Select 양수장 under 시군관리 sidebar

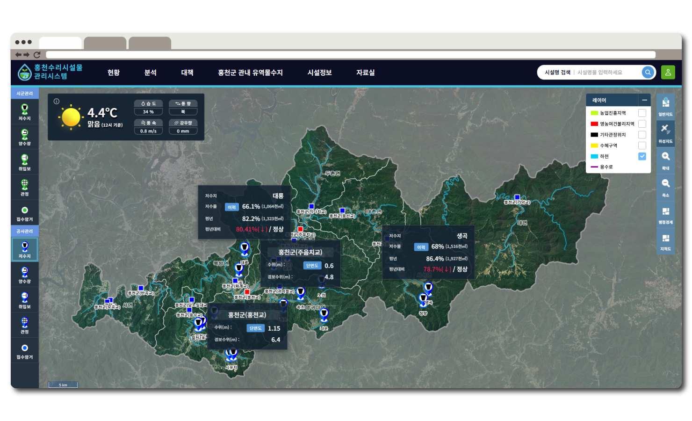pyautogui.click(x=25, y=137)
